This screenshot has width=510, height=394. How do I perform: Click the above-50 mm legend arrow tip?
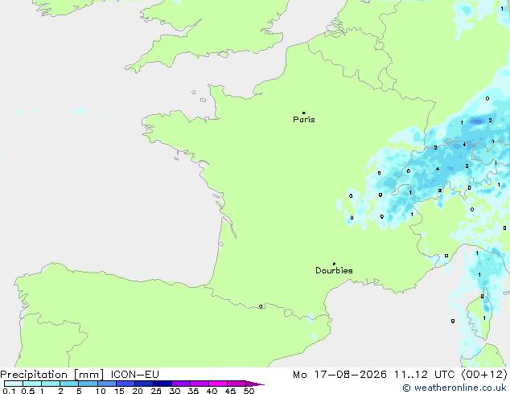255,384
